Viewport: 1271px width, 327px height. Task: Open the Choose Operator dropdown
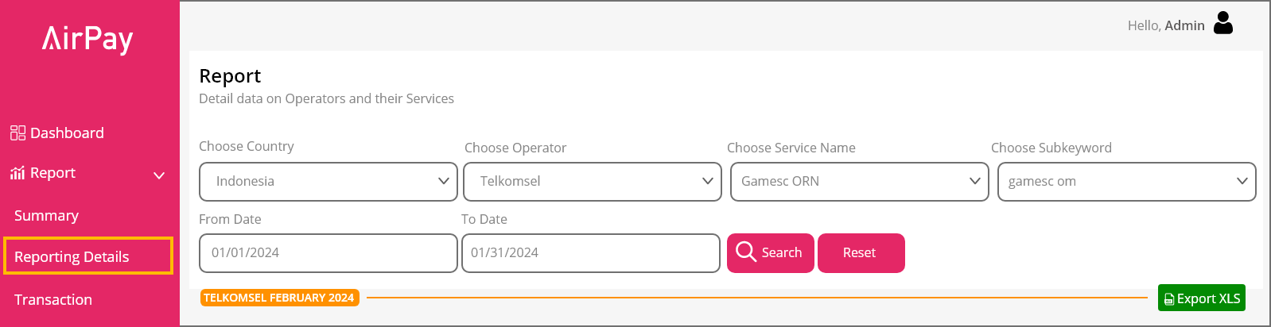click(x=593, y=182)
